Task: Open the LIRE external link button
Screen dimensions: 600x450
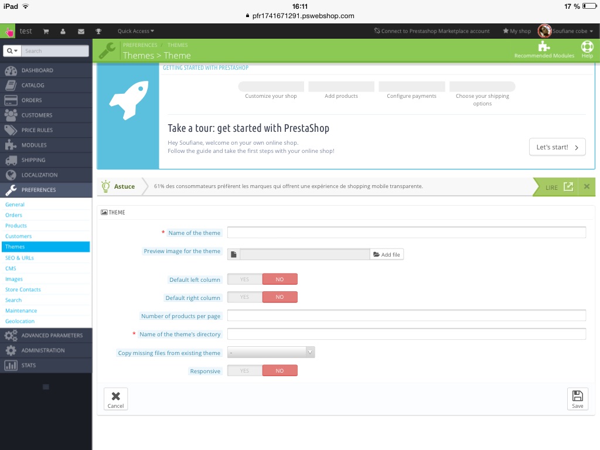Action: (x=559, y=187)
